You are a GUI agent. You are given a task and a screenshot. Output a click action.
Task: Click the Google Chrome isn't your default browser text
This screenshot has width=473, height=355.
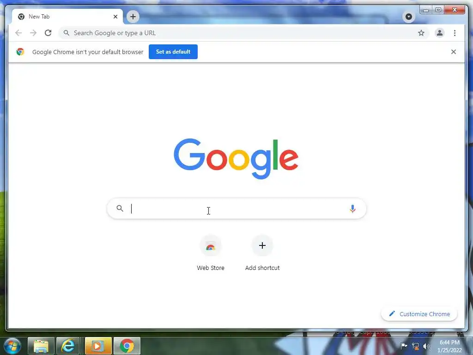click(x=88, y=52)
